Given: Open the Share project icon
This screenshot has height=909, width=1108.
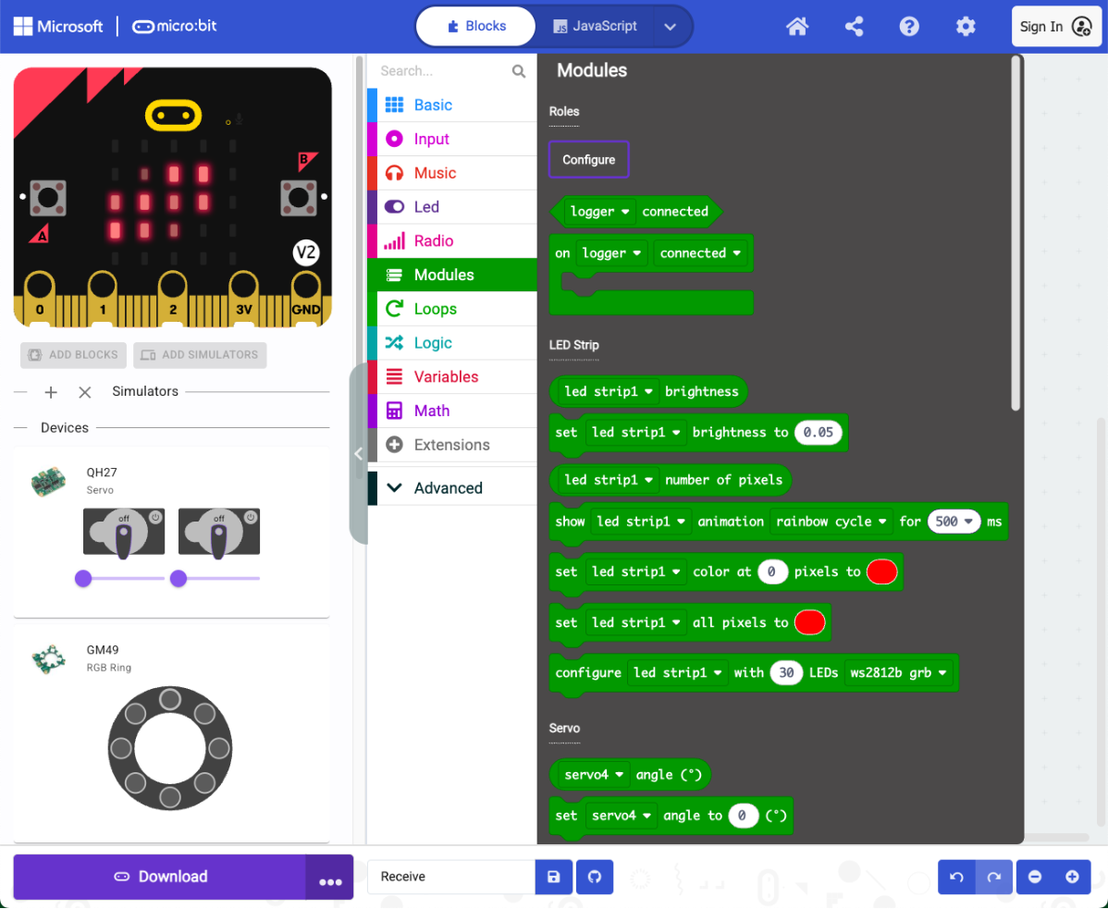Looking at the screenshot, I should pyautogui.click(x=854, y=27).
